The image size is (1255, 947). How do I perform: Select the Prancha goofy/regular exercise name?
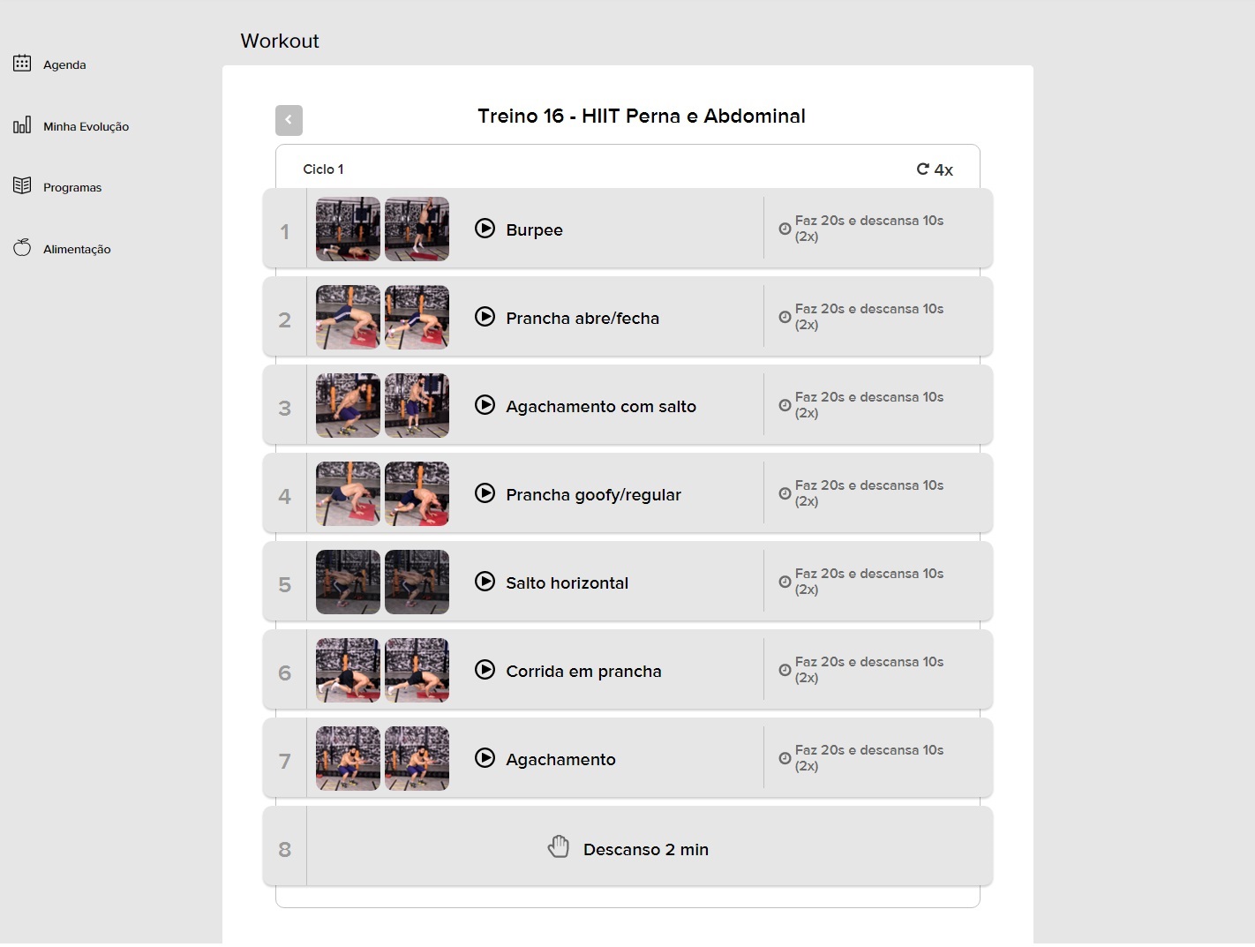(x=593, y=495)
